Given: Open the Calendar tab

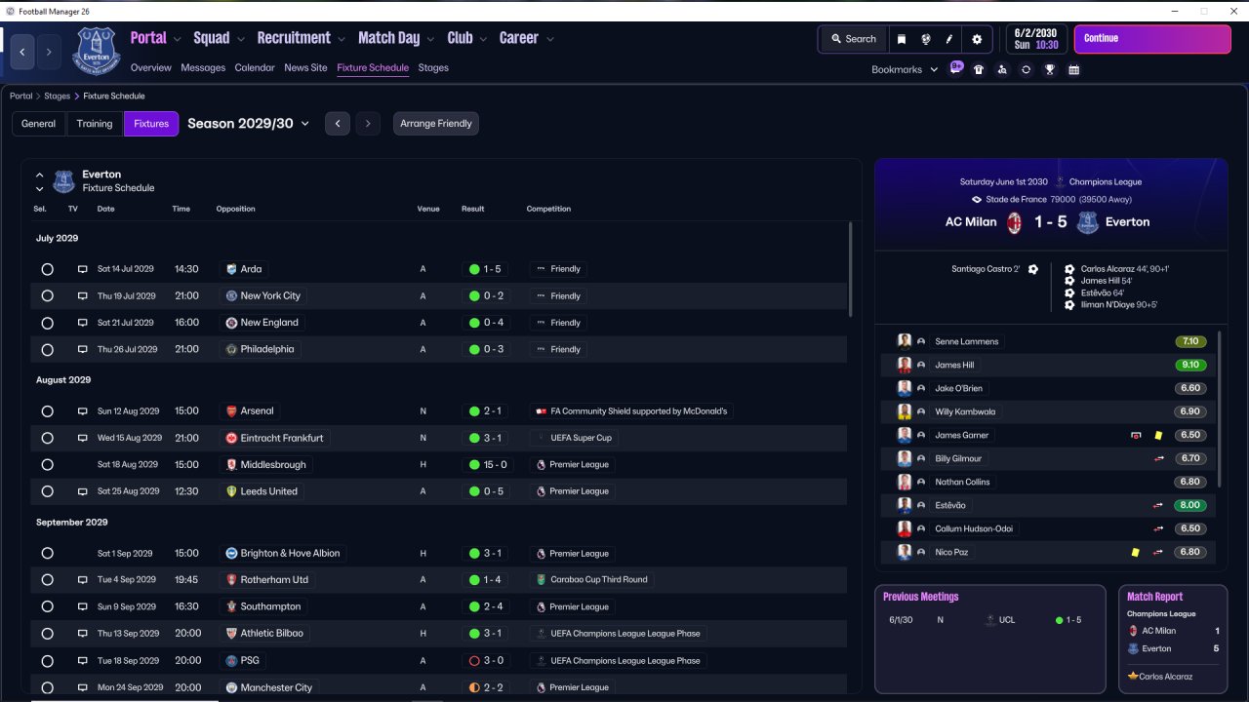Looking at the screenshot, I should pyautogui.click(x=255, y=68).
